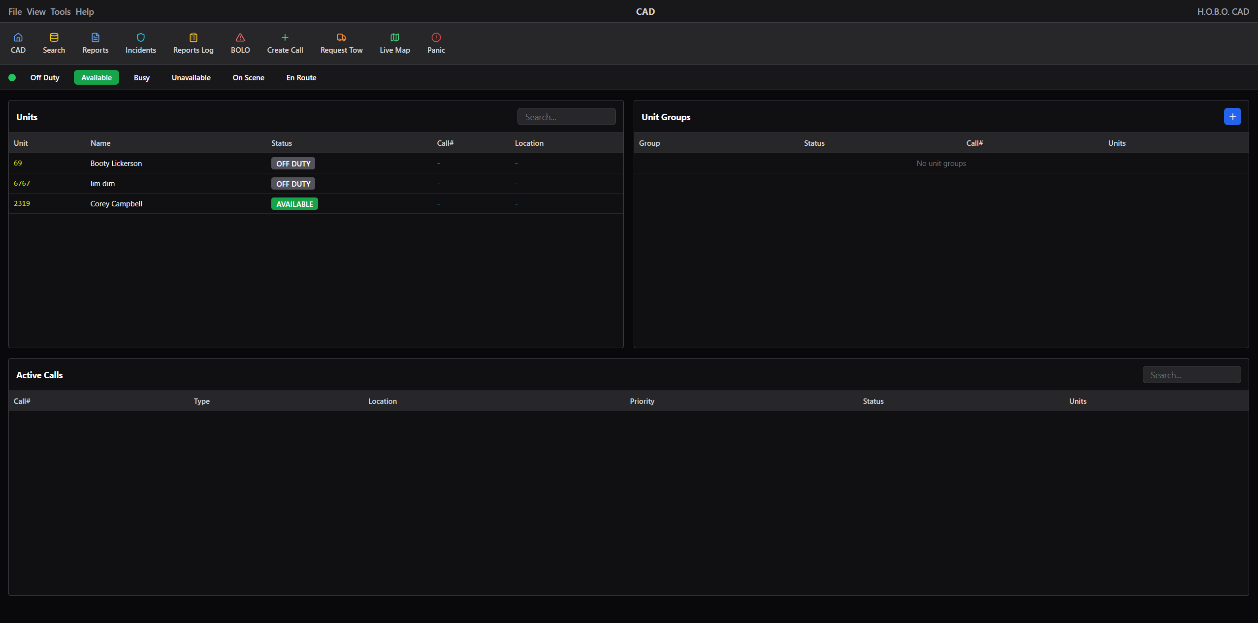Set status to Busy
The width and height of the screenshot is (1258, 623).
click(142, 78)
